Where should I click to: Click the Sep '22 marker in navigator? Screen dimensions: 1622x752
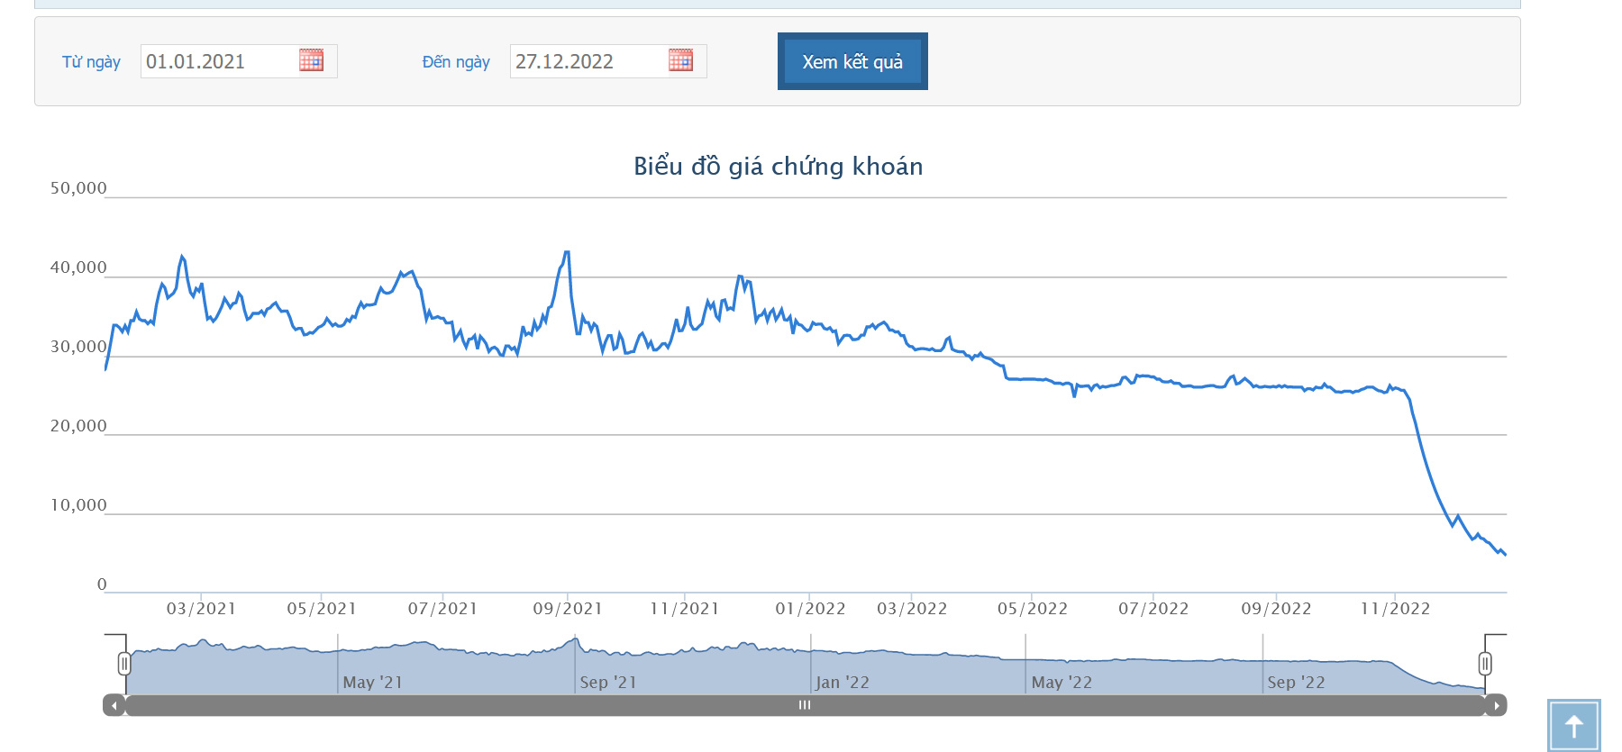point(1296,682)
